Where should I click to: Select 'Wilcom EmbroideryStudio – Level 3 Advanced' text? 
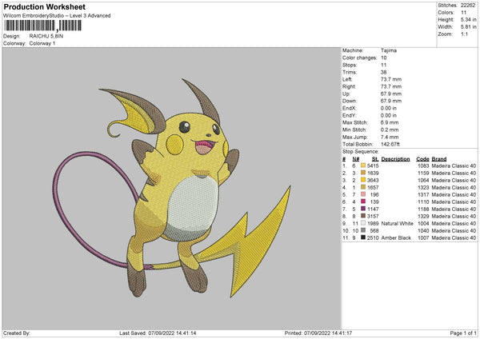tap(57, 16)
